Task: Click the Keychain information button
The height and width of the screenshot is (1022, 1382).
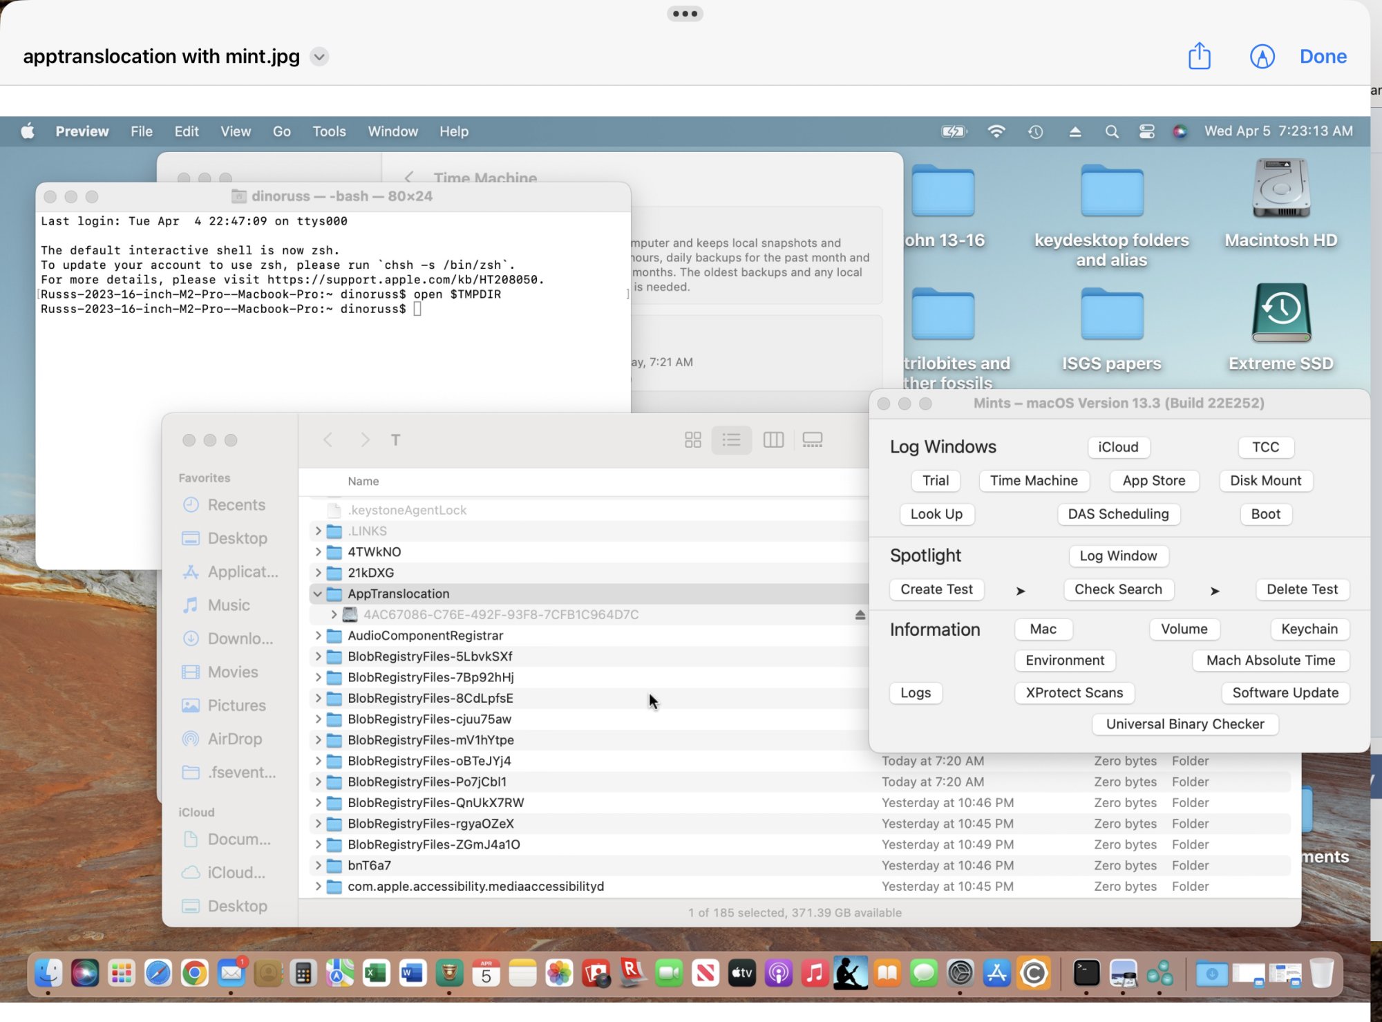Action: (x=1309, y=629)
